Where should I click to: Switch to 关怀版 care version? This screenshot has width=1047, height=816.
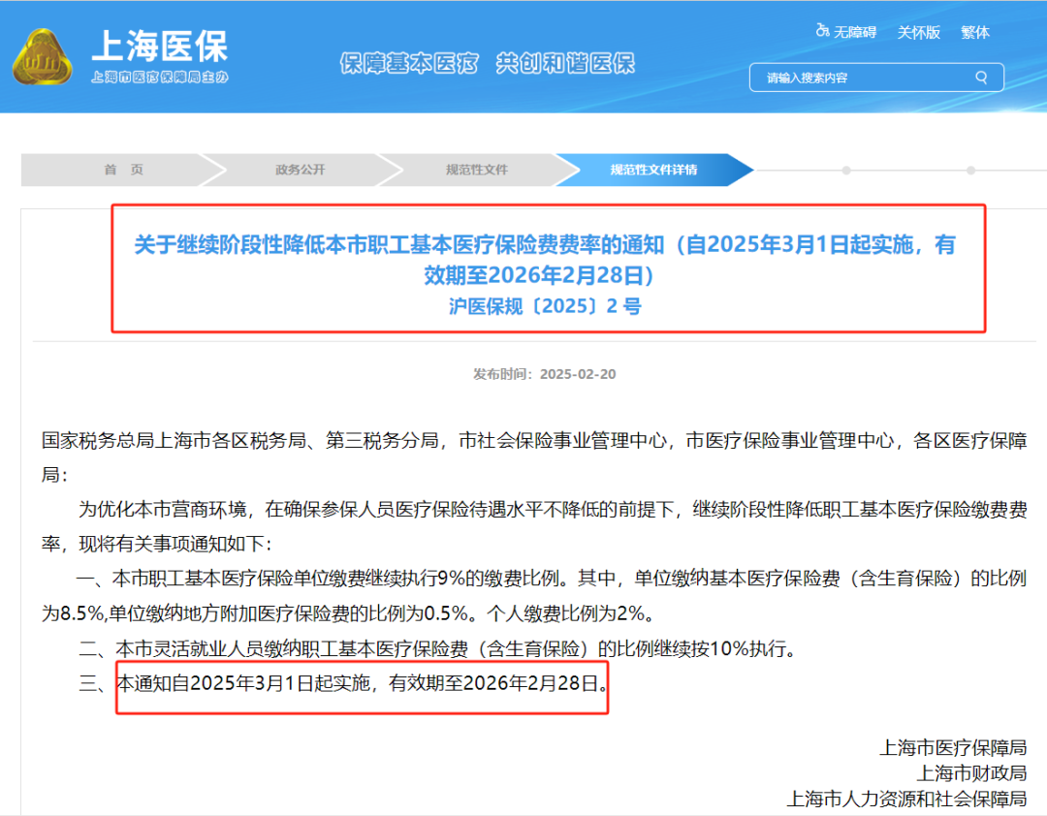[918, 32]
